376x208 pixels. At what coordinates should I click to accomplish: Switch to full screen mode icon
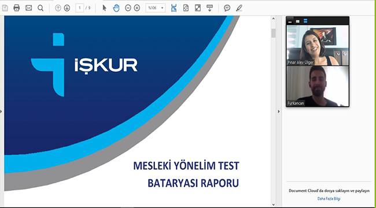coord(198,8)
